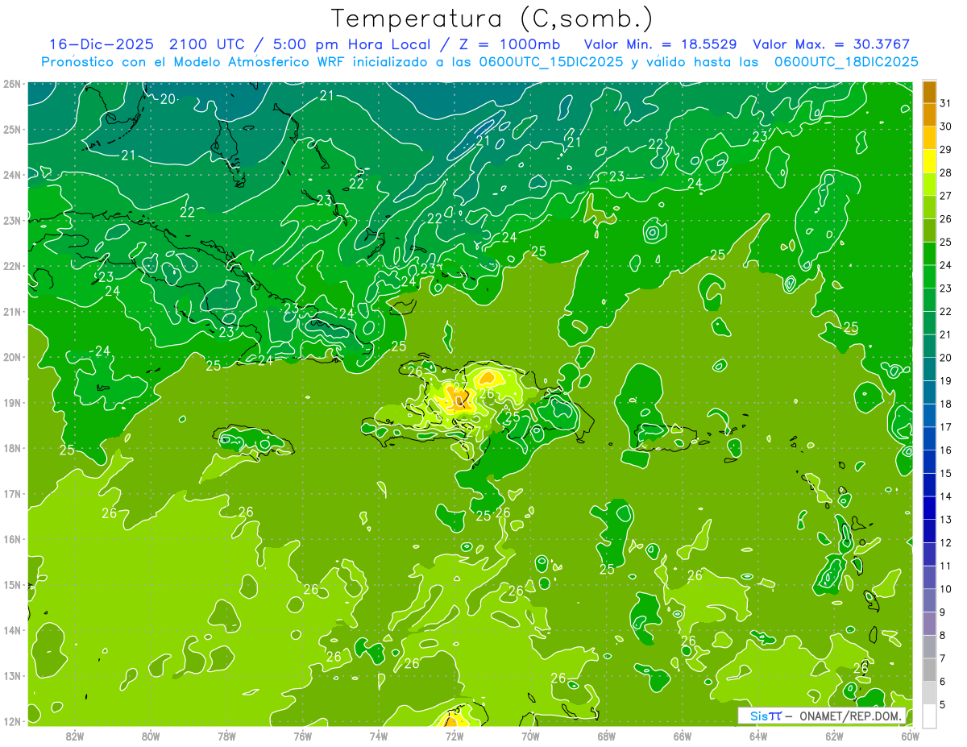Pick the gray color bar segment between 6 and 7
This screenshot has height=747, width=967.
coord(929,670)
